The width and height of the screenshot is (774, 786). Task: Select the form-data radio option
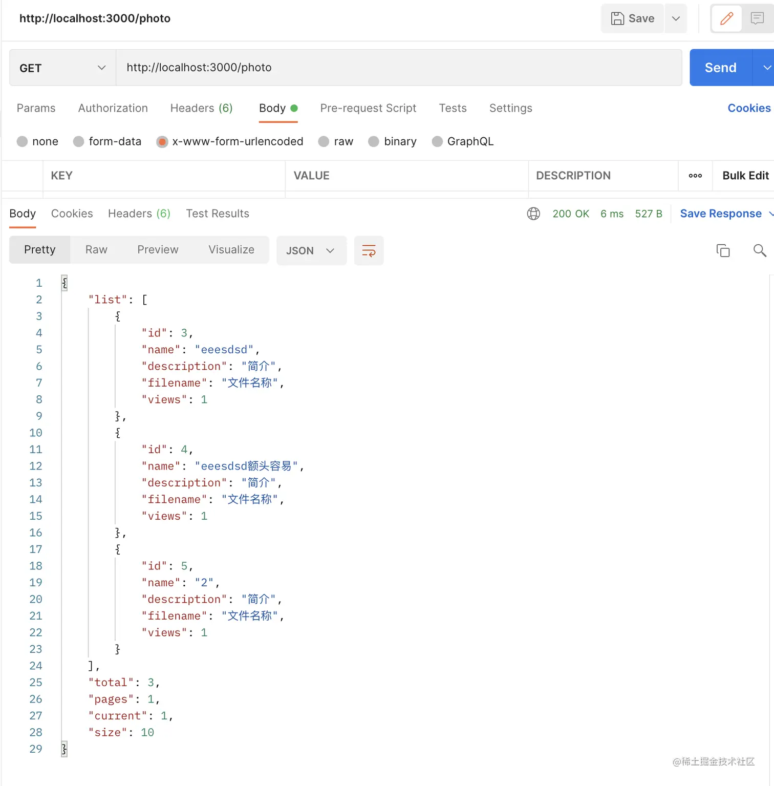(78, 141)
